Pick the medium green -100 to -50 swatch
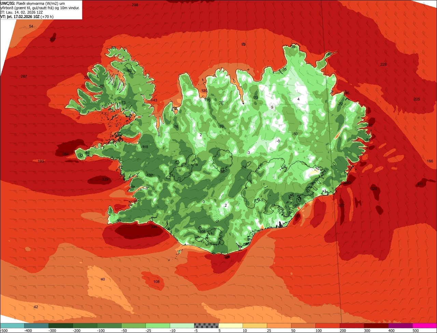The image size is (437, 333). coord(109,326)
